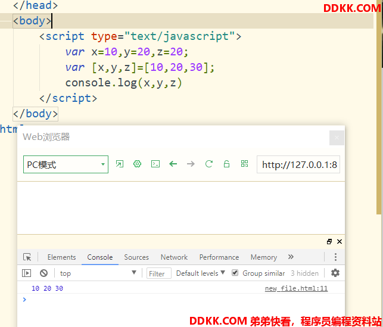Image resolution: width=383 pixels, height=327 pixels.
Task: Click the console Filter field
Action: pyautogui.click(x=159, y=273)
